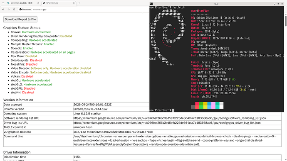This screenshot has height=161, width=287.
Task: Close the "chromium gpu加速 - 搜索" tab
Action: [38, 3]
